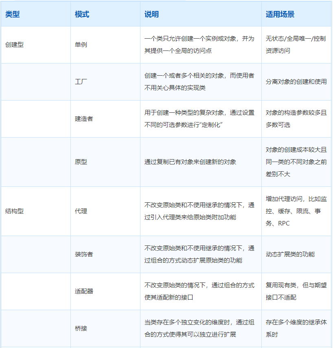333x348 pixels.
Task: Click the 分离对象的创建和使用 scenario cell
Action: click(x=296, y=82)
